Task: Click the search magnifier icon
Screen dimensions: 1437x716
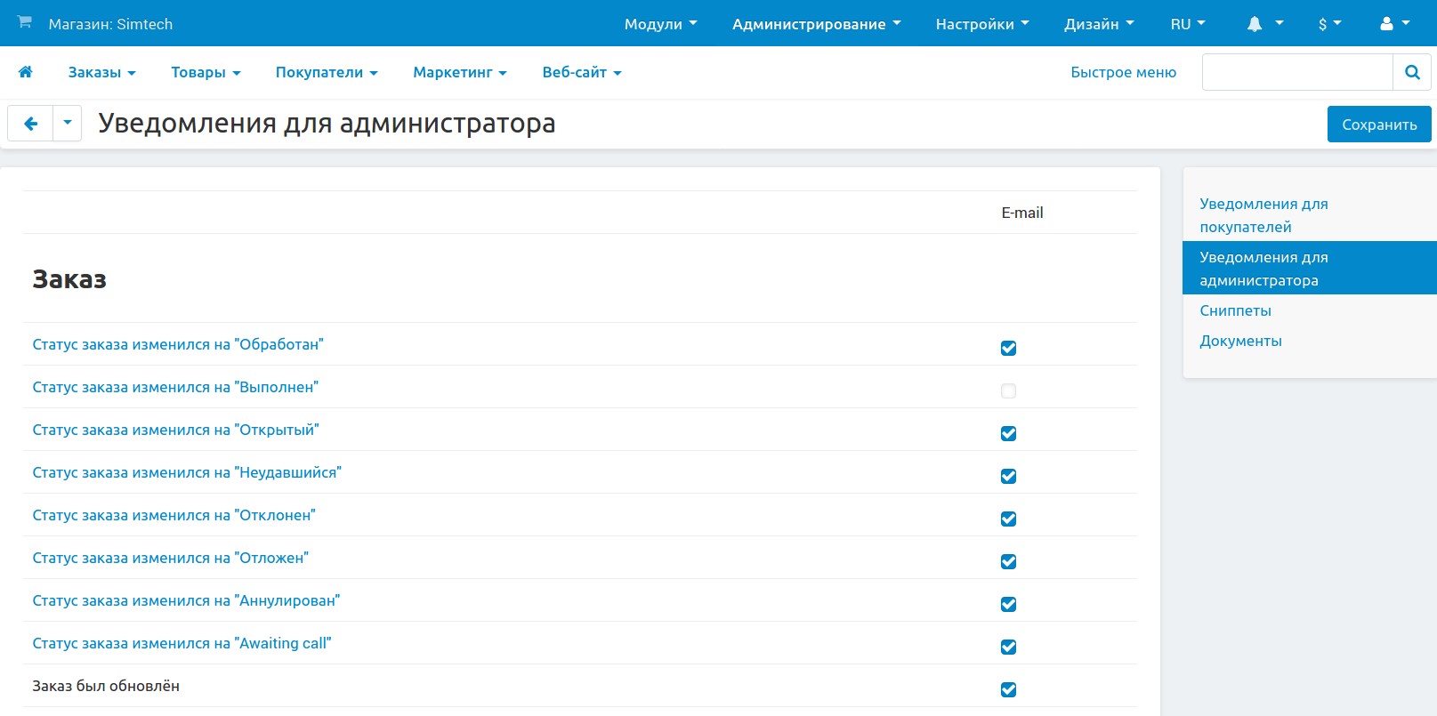Action: (1411, 72)
